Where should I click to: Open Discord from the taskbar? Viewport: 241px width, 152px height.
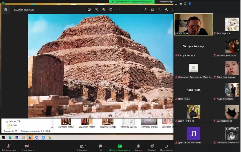(x=37, y=137)
